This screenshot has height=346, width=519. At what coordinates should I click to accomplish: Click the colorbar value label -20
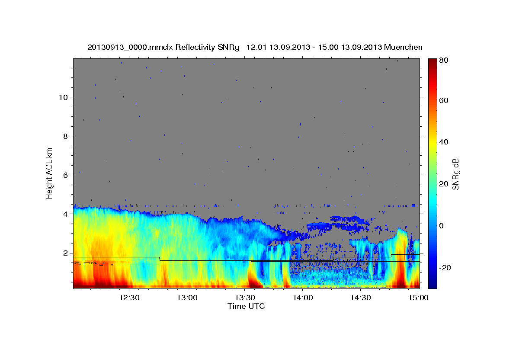click(444, 268)
